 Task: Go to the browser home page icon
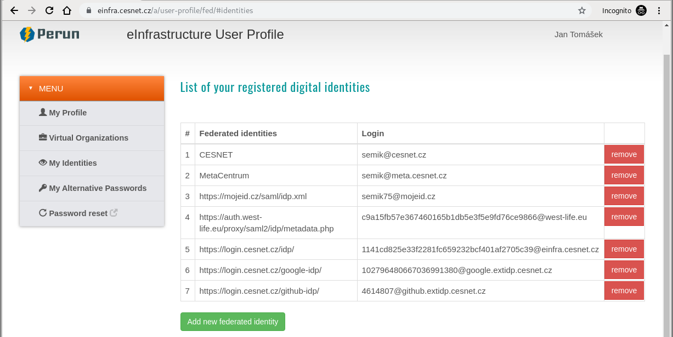coord(67,10)
